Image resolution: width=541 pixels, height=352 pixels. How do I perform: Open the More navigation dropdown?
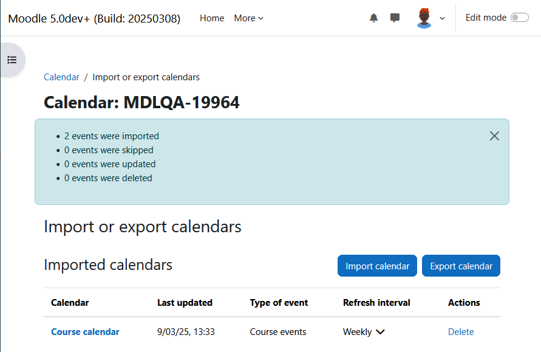pos(248,18)
